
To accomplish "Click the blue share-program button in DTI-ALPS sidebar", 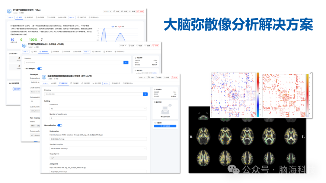I will tap(165, 126).
